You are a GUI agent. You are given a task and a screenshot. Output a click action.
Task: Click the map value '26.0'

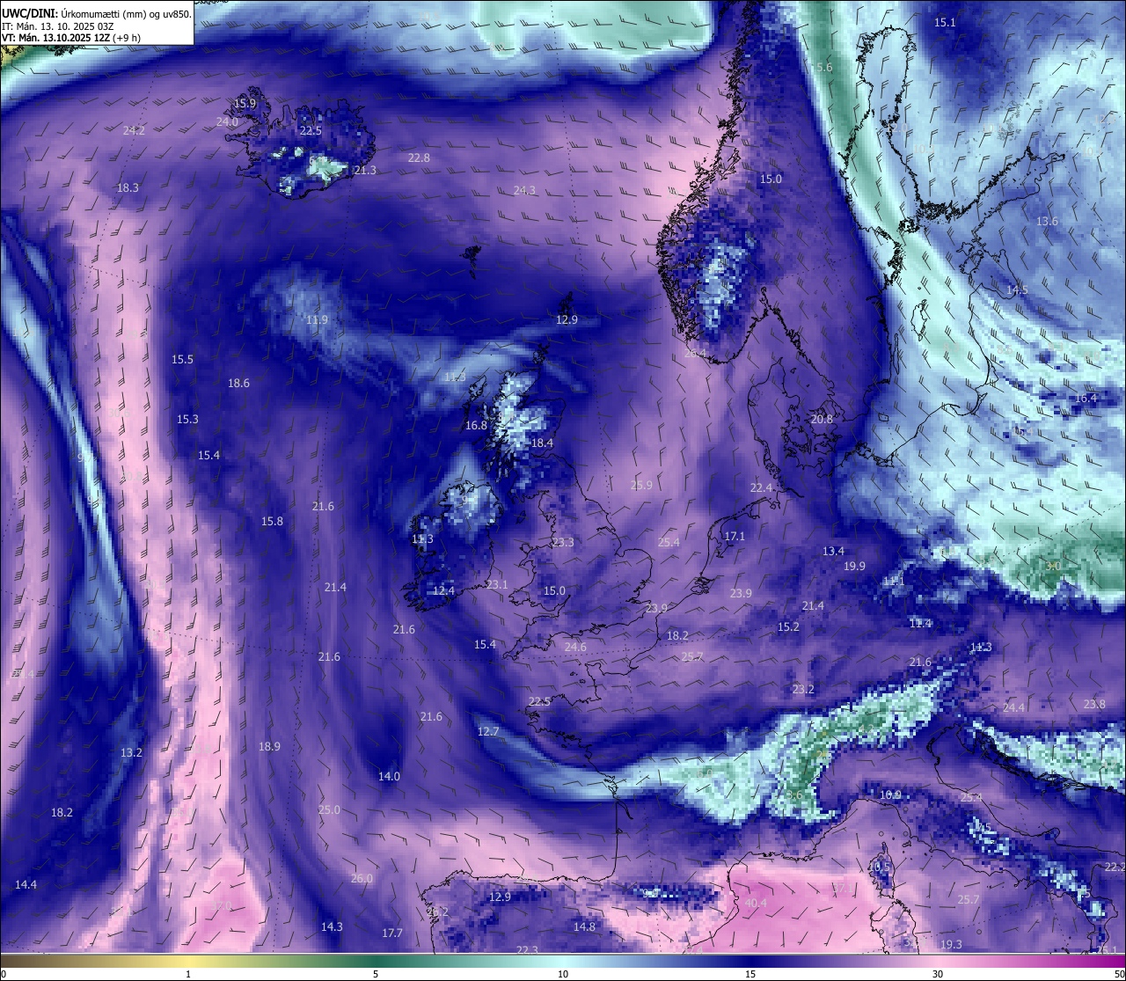[x=362, y=878]
